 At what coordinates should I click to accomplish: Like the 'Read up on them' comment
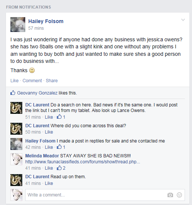(49, 183)
